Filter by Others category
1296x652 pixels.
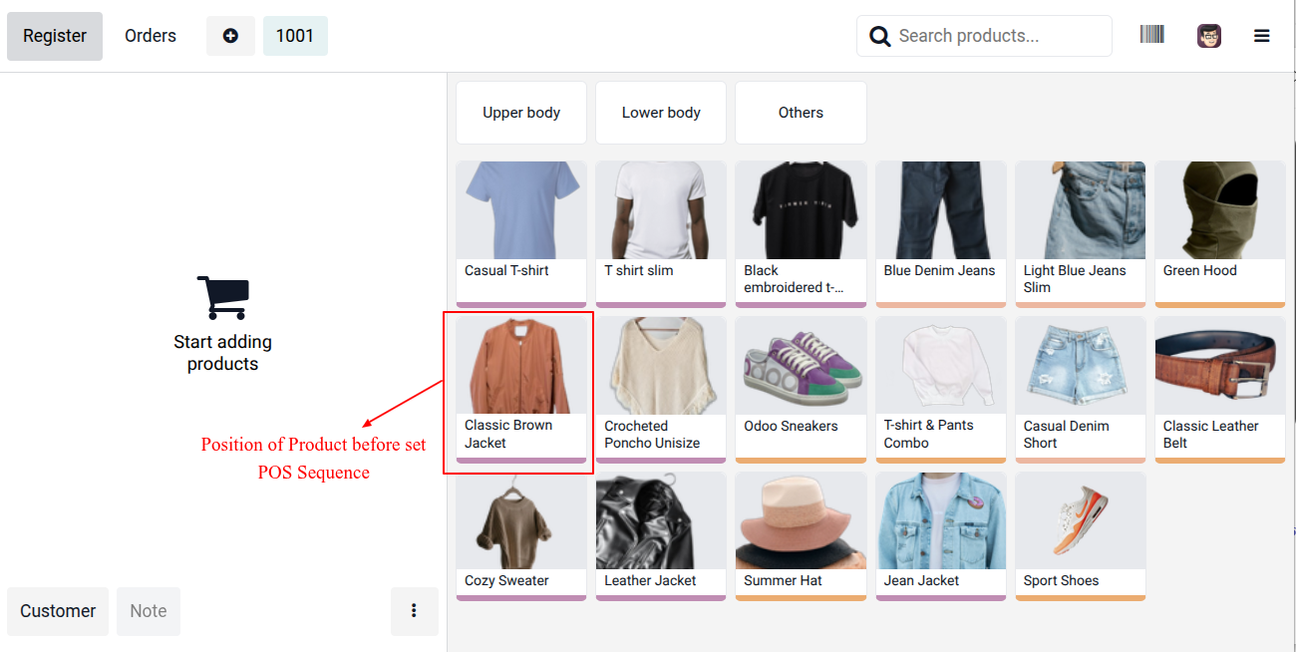(801, 113)
